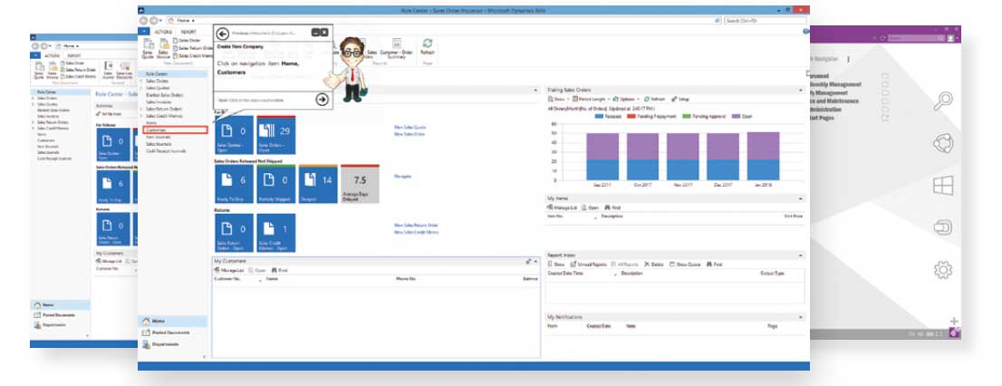The width and height of the screenshot is (1002, 386).
Task: Collapse the Report Inbox part
Action: pyautogui.click(x=803, y=255)
